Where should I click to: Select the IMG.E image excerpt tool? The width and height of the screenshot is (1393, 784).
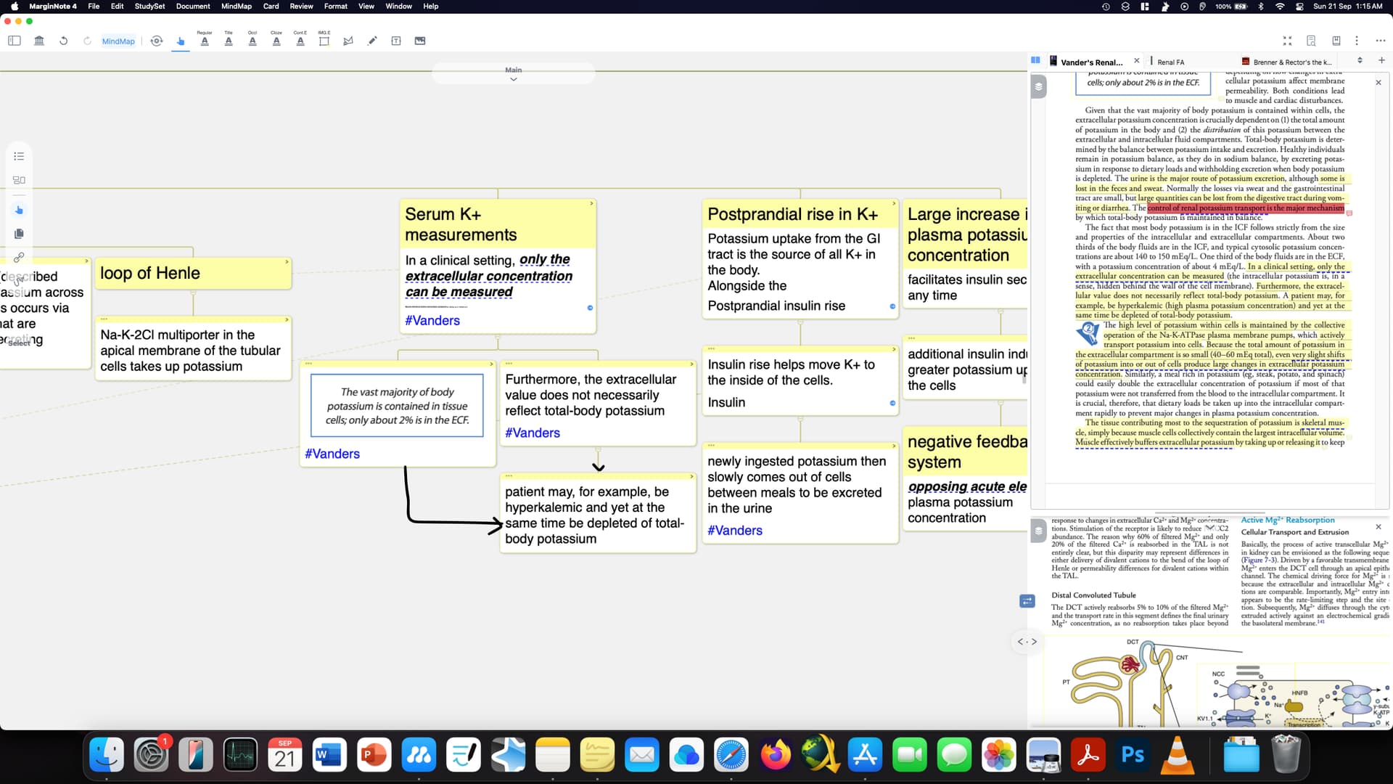(324, 41)
